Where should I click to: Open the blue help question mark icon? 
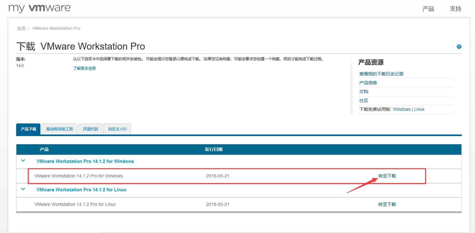pos(459,47)
